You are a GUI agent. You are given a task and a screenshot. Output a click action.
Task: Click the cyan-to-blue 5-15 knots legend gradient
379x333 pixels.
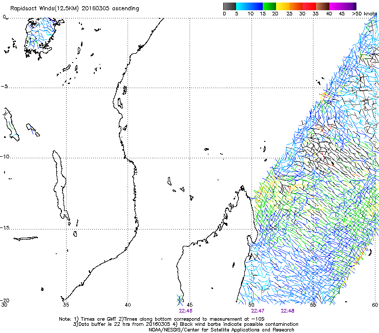click(x=249, y=6)
